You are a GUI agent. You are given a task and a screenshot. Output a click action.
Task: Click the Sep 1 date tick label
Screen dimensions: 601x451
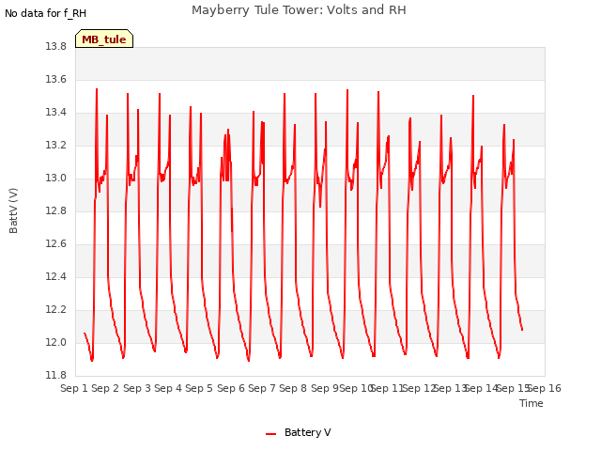74,388
